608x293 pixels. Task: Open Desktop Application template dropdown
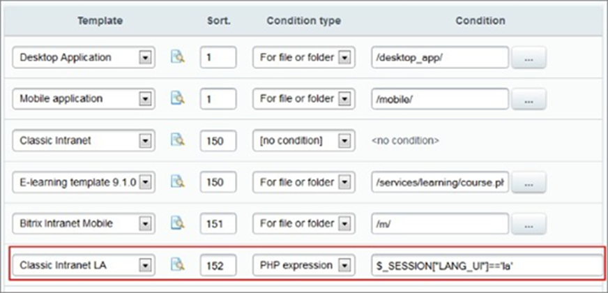[145, 57]
